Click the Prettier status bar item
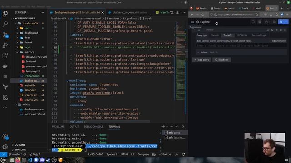 coord(165,154)
